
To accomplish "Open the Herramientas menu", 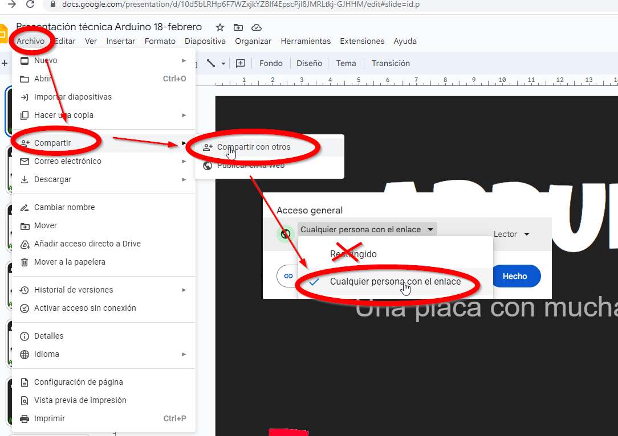I will pos(306,41).
